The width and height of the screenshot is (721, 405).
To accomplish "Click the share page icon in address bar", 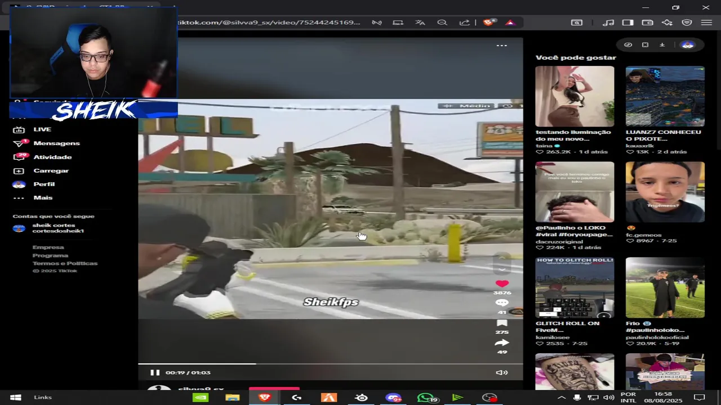I will click(464, 22).
